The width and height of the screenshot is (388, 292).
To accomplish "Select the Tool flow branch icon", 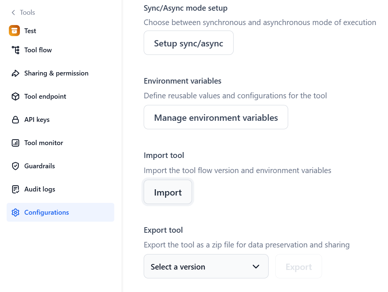I will coord(15,50).
